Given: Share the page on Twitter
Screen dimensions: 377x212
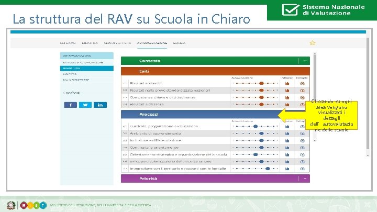Looking at the screenshot, I should coord(85,105).
